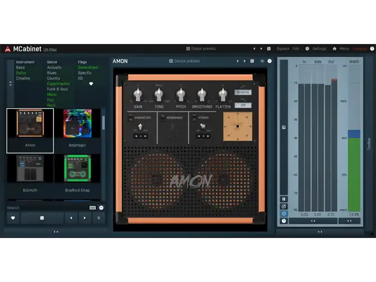The height and width of the screenshot is (282, 376).
Task: Clear search with the minus circle icon
Action: (x=101, y=208)
